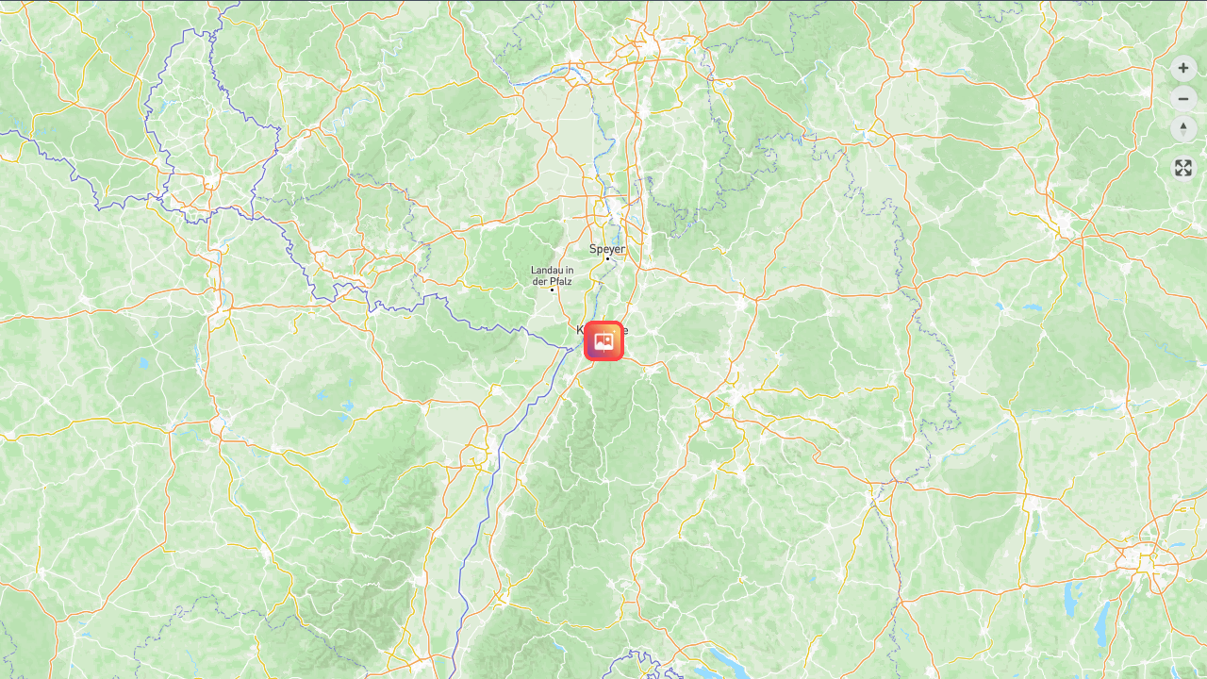Zoom in with the plus button
The image size is (1207, 679).
coord(1183,68)
